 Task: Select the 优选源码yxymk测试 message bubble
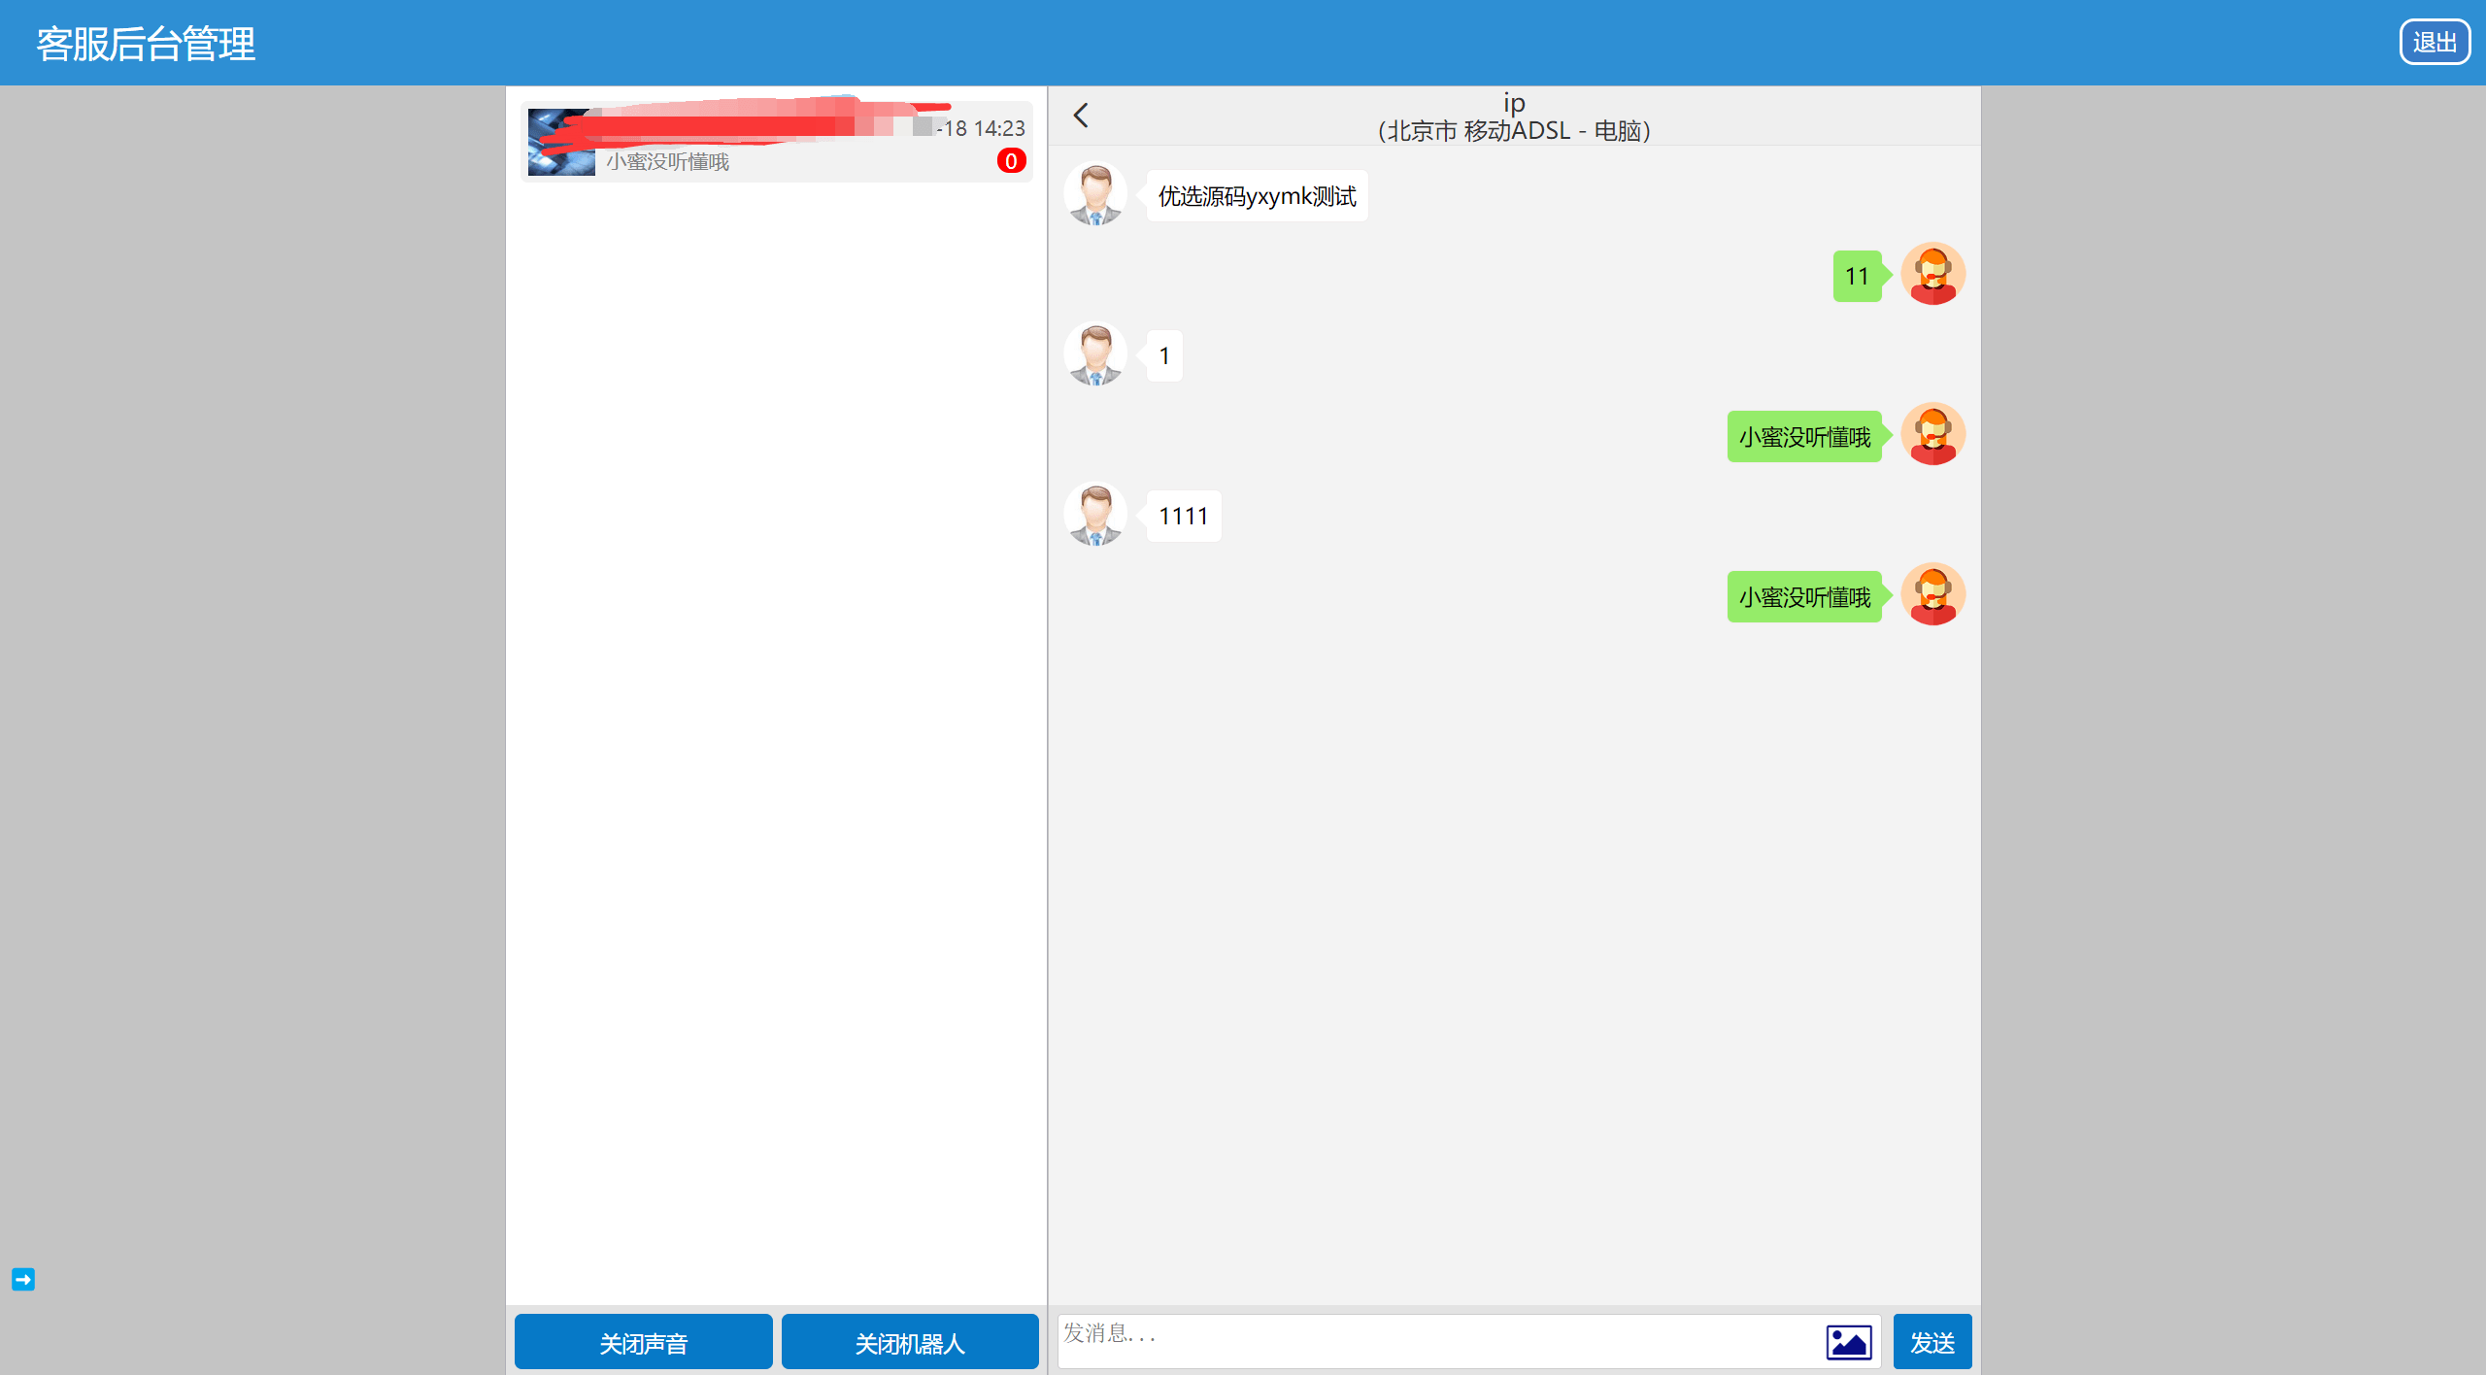(1257, 196)
